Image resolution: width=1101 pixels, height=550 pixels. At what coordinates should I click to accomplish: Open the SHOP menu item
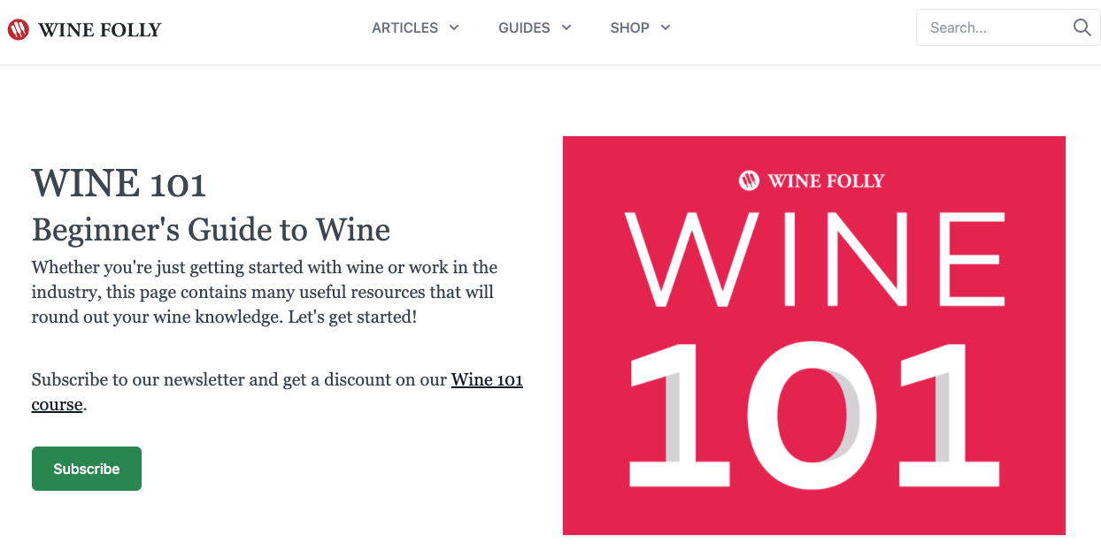point(630,27)
